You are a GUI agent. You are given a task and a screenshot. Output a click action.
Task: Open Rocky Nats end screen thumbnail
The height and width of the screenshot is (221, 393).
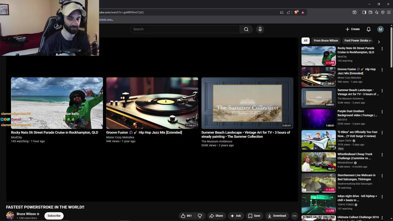[x=57, y=103]
